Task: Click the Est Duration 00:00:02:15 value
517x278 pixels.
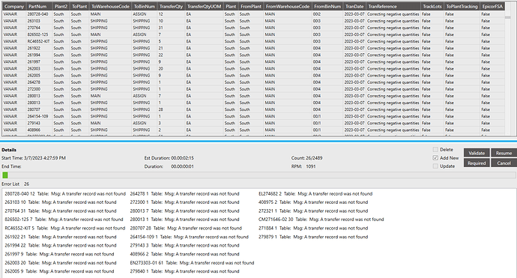Action: (x=182, y=158)
